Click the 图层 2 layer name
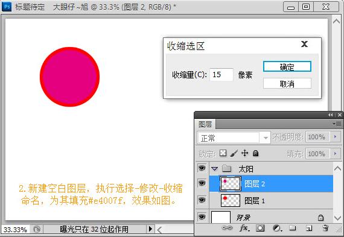The width and height of the screenshot is (344, 237). [x=255, y=184]
